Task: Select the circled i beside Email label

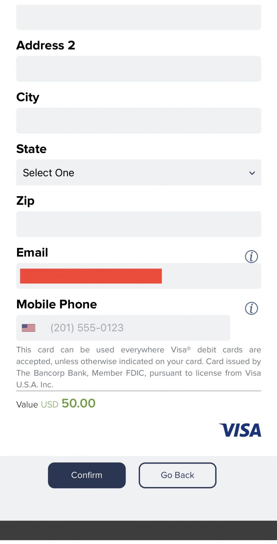Action: point(251,256)
